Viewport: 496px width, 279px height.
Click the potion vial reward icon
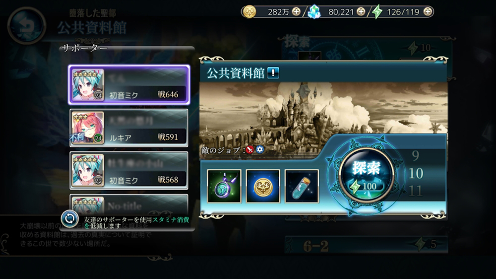coord(302,186)
